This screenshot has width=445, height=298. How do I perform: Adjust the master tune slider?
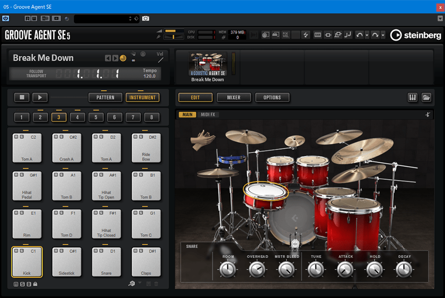174,37
